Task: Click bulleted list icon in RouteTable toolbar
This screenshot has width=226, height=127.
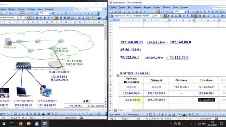Action: pos(218,16)
